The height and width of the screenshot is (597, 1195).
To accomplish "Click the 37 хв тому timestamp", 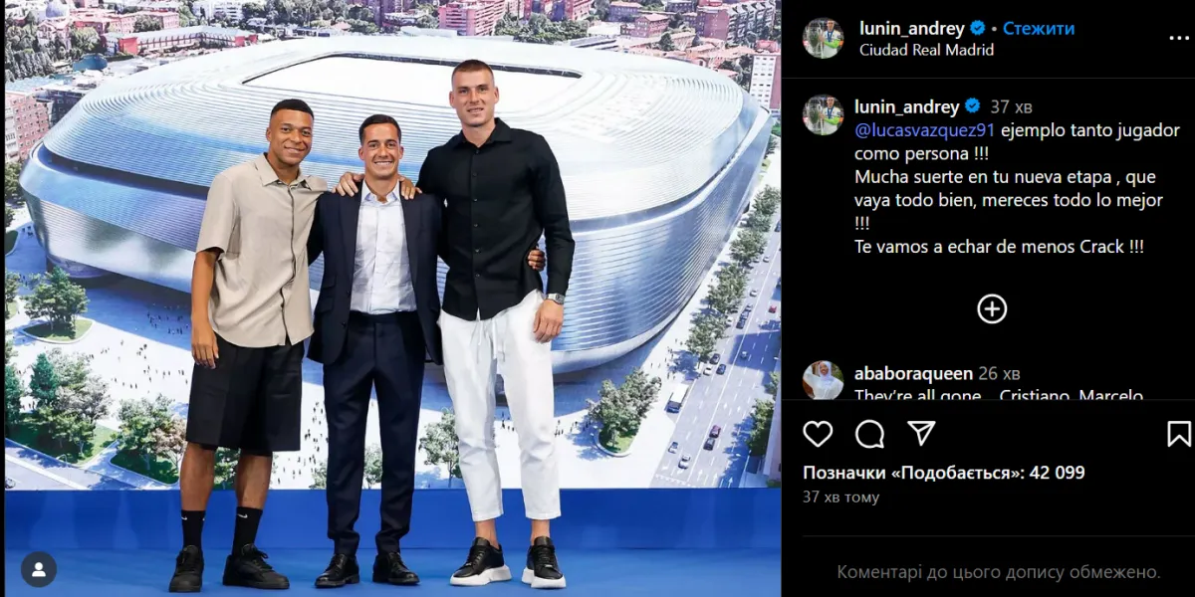I will (x=840, y=497).
